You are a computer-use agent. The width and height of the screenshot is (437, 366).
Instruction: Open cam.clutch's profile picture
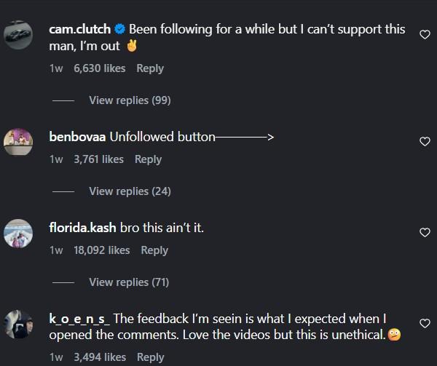[18, 34]
